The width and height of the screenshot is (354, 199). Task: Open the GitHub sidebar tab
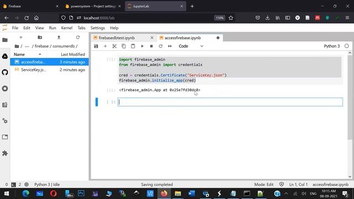tap(5, 72)
